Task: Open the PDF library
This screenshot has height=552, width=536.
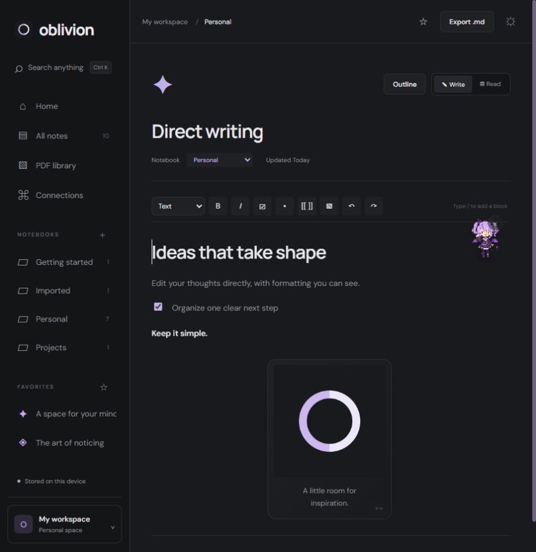Action: (x=64, y=166)
